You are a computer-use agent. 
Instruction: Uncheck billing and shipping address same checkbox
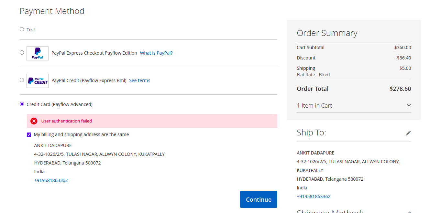coord(29,134)
